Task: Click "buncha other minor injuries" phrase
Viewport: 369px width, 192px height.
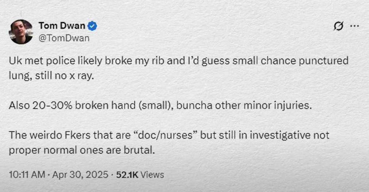Action: 244,106
